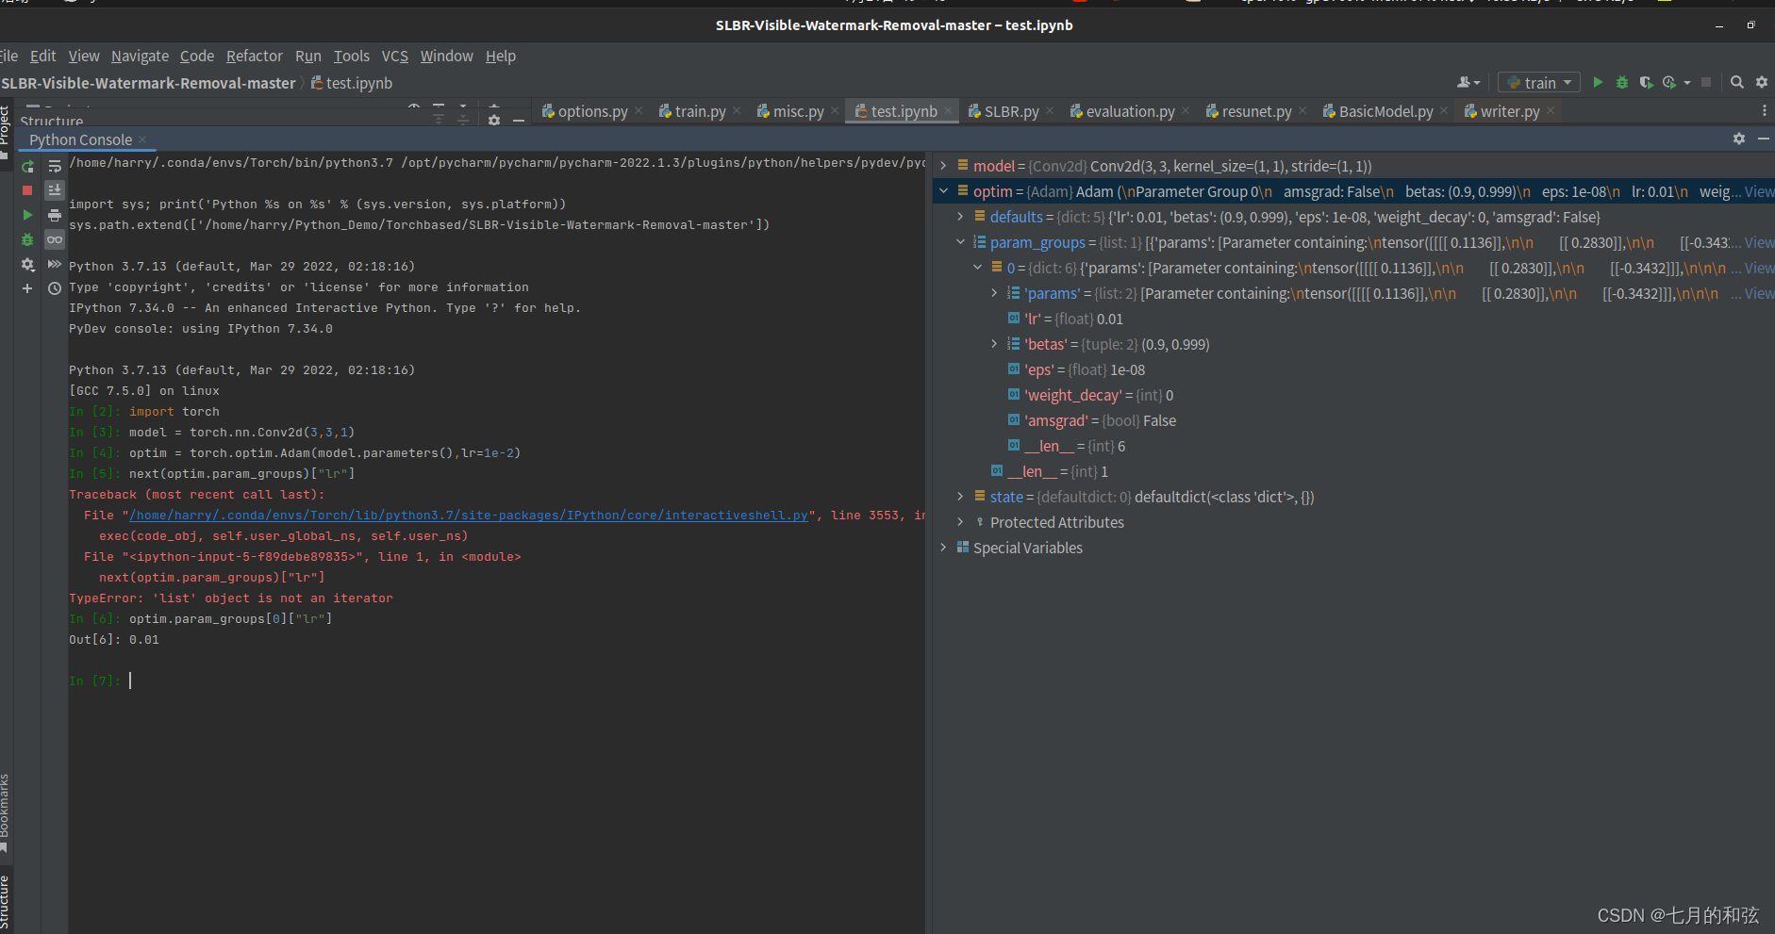Open console command history clock icon

(x=55, y=288)
